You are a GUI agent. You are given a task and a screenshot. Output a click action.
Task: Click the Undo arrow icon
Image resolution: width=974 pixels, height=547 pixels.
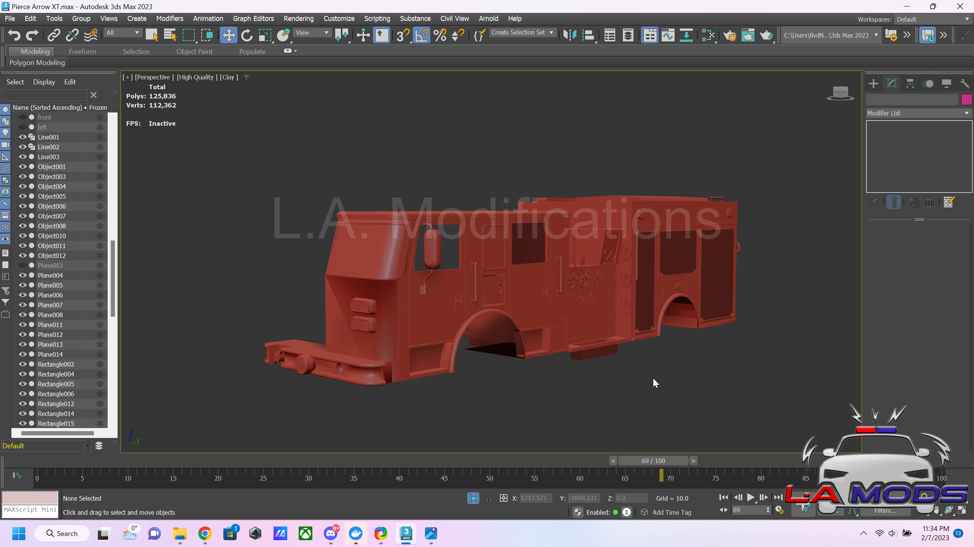(14, 35)
